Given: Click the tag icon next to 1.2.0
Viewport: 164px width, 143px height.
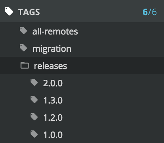Looking at the screenshot, I should (34, 117).
